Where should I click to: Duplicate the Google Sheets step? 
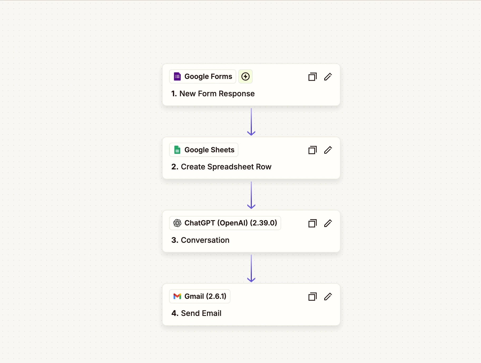[312, 150]
